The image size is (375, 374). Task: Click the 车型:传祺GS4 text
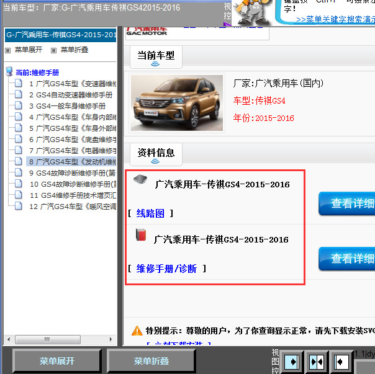pos(260,100)
